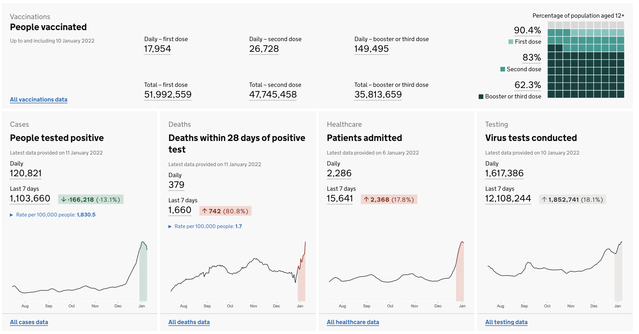The width and height of the screenshot is (639, 334).
Task: Open All healthcare data link
Action: tap(353, 322)
